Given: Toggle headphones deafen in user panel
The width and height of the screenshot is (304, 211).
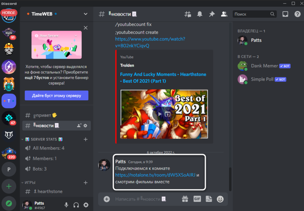Looking at the screenshot, I should (x=76, y=205).
